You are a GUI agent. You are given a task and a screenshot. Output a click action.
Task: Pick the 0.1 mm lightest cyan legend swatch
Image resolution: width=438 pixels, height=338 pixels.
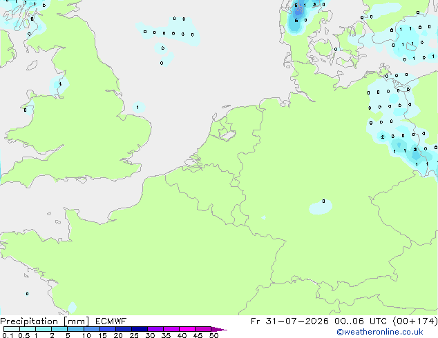click(x=12, y=329)
